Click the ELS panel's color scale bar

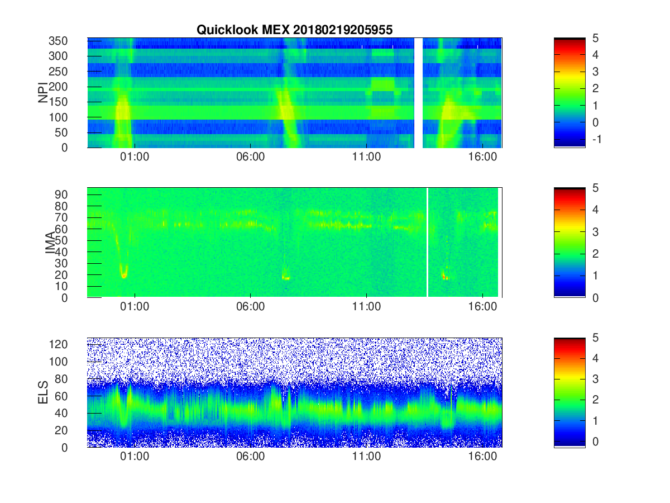coord(569,393)
